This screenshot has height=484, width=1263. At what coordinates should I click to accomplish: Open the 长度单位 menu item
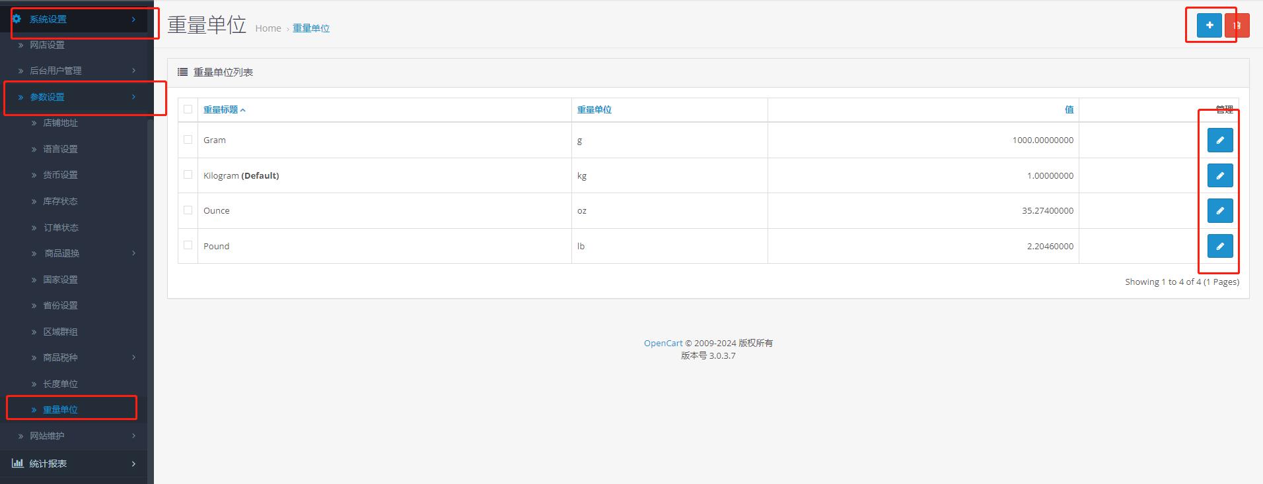click(x=61, y=384)
